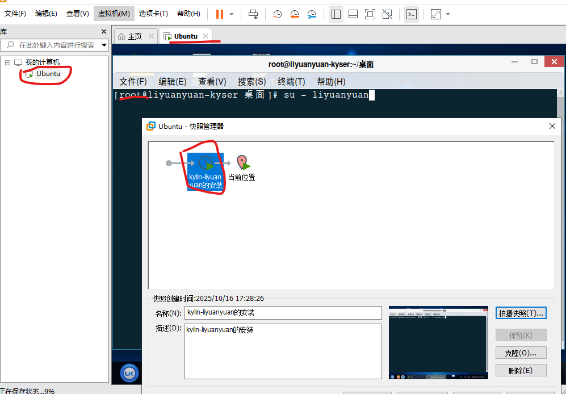
Task: Click the library search input field
Action: [x=51, y=45]
